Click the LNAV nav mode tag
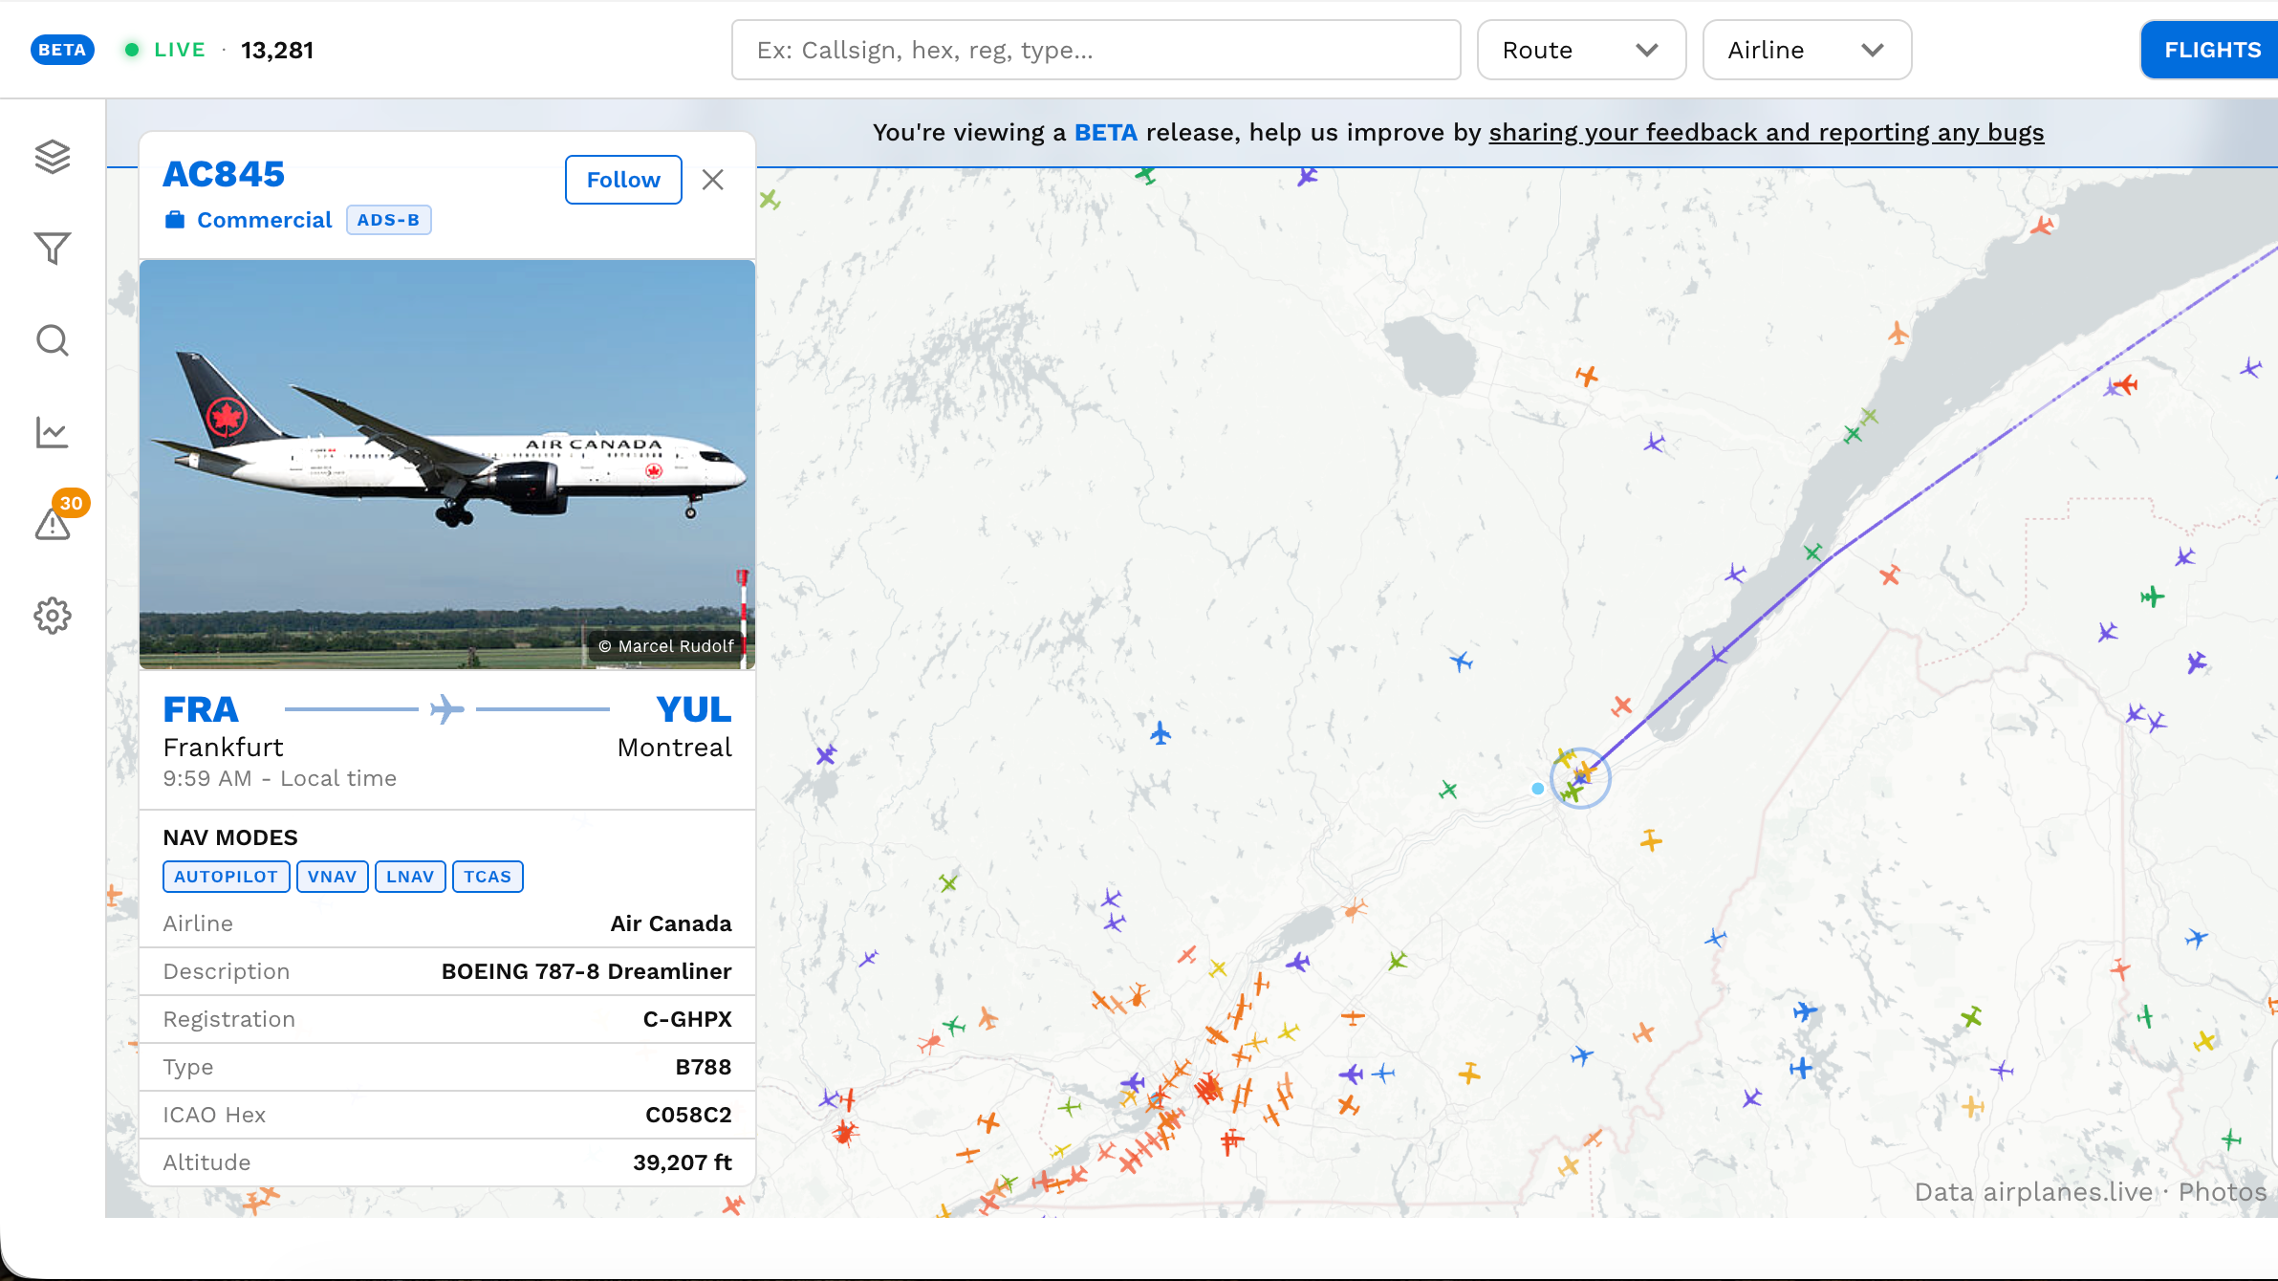This screenshot has width=2278, height=1281. point(410,877)
